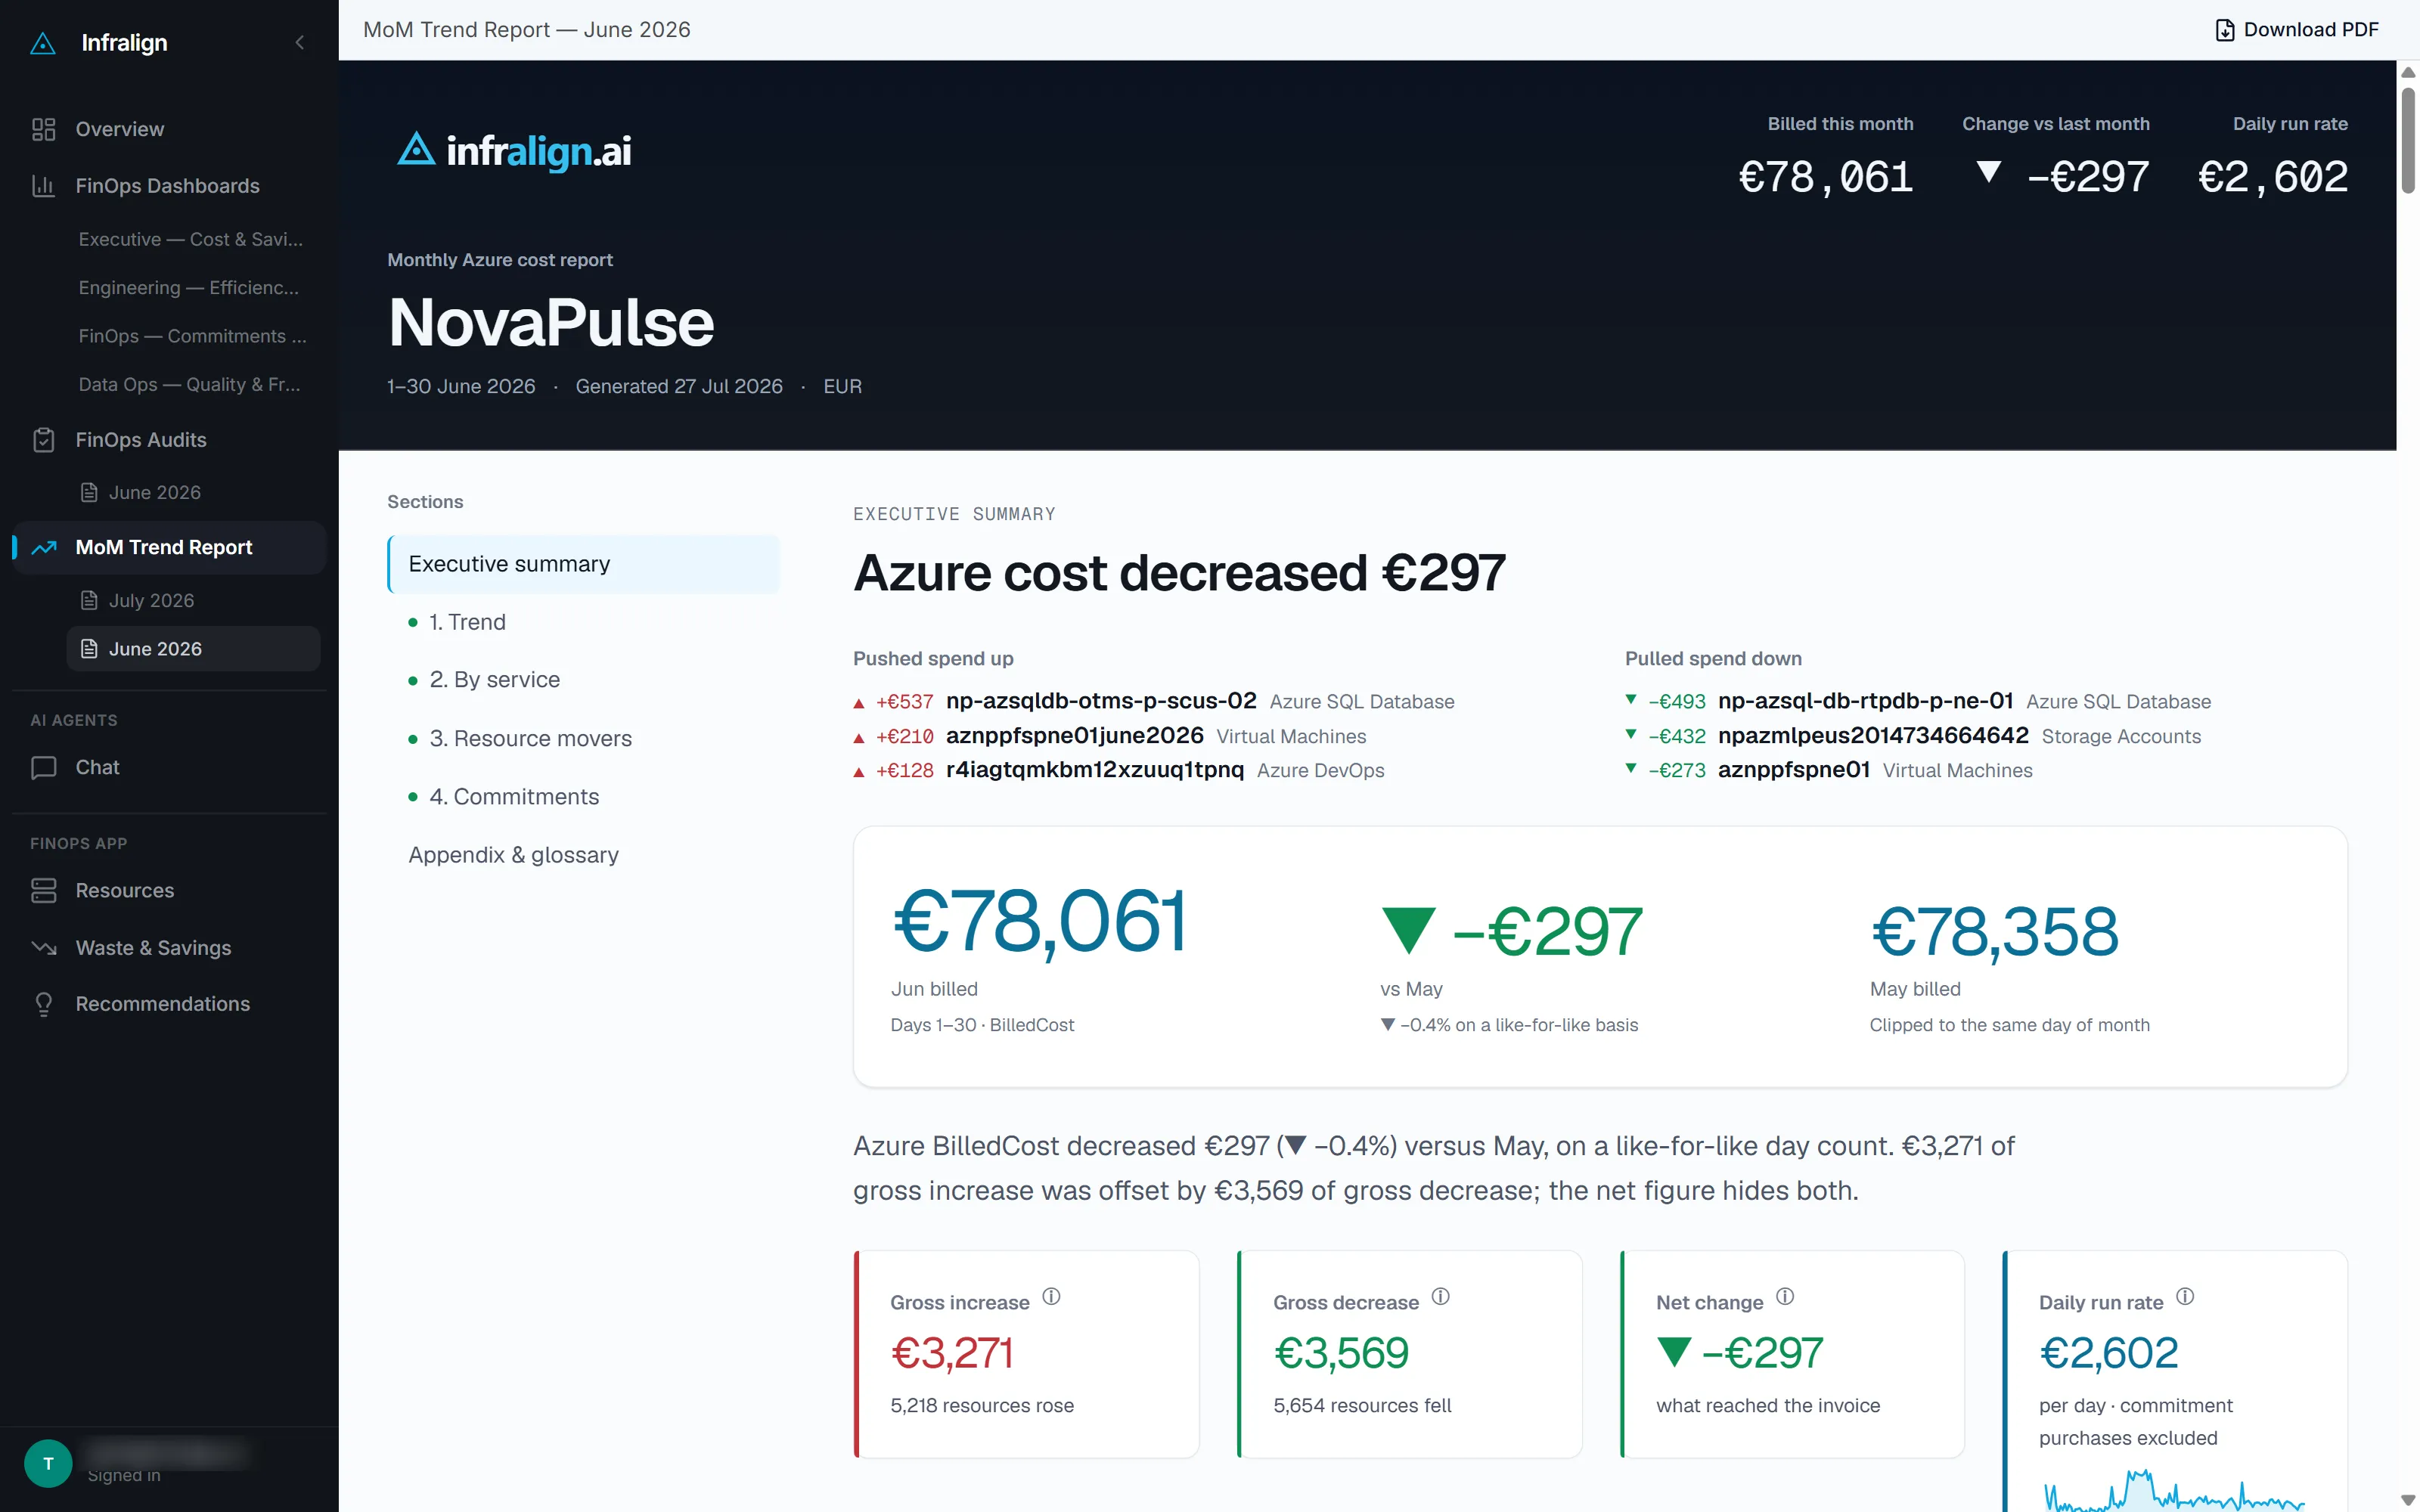Click resource np-azsqldb-otms-p-scus-02
This screenshot has height=1512, width=2420.
pyautogui.click(x=1100, y=701)
